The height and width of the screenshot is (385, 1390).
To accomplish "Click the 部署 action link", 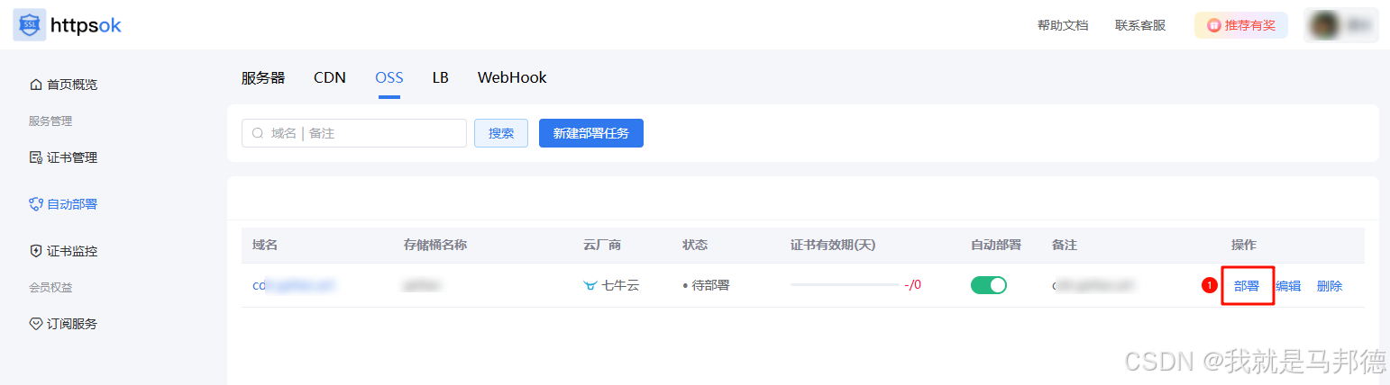I will click(1247, 286).
